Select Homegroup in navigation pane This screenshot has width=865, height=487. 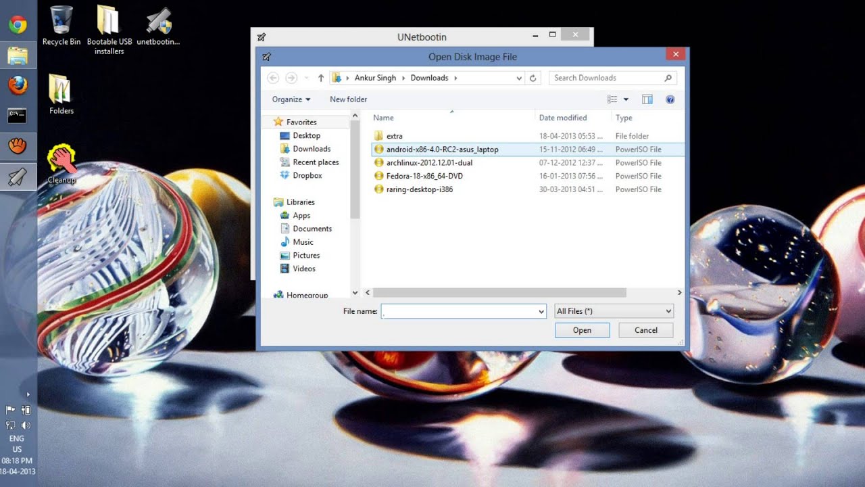point(307,295)
